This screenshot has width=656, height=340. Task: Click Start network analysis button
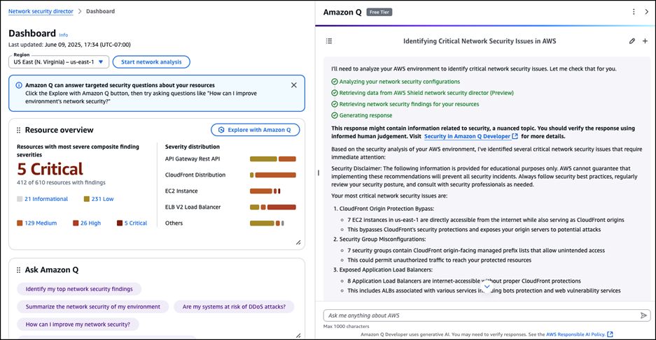coord(151,61)
